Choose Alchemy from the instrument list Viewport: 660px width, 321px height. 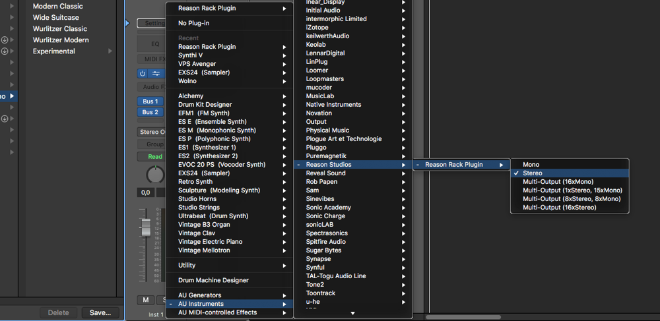[x=230, y=96]
